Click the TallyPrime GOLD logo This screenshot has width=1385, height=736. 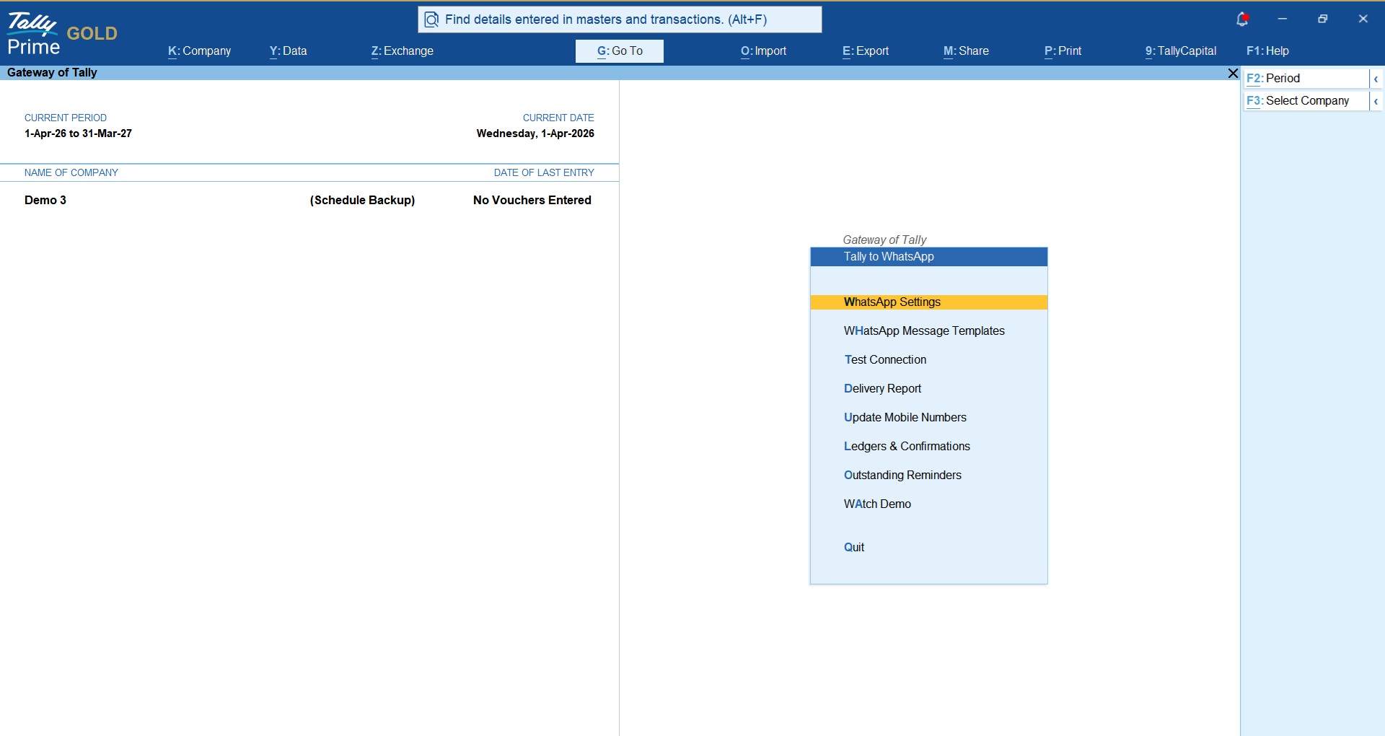(62, 34)
